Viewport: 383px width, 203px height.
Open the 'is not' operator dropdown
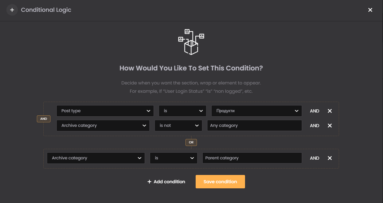(x=178, y=126)
